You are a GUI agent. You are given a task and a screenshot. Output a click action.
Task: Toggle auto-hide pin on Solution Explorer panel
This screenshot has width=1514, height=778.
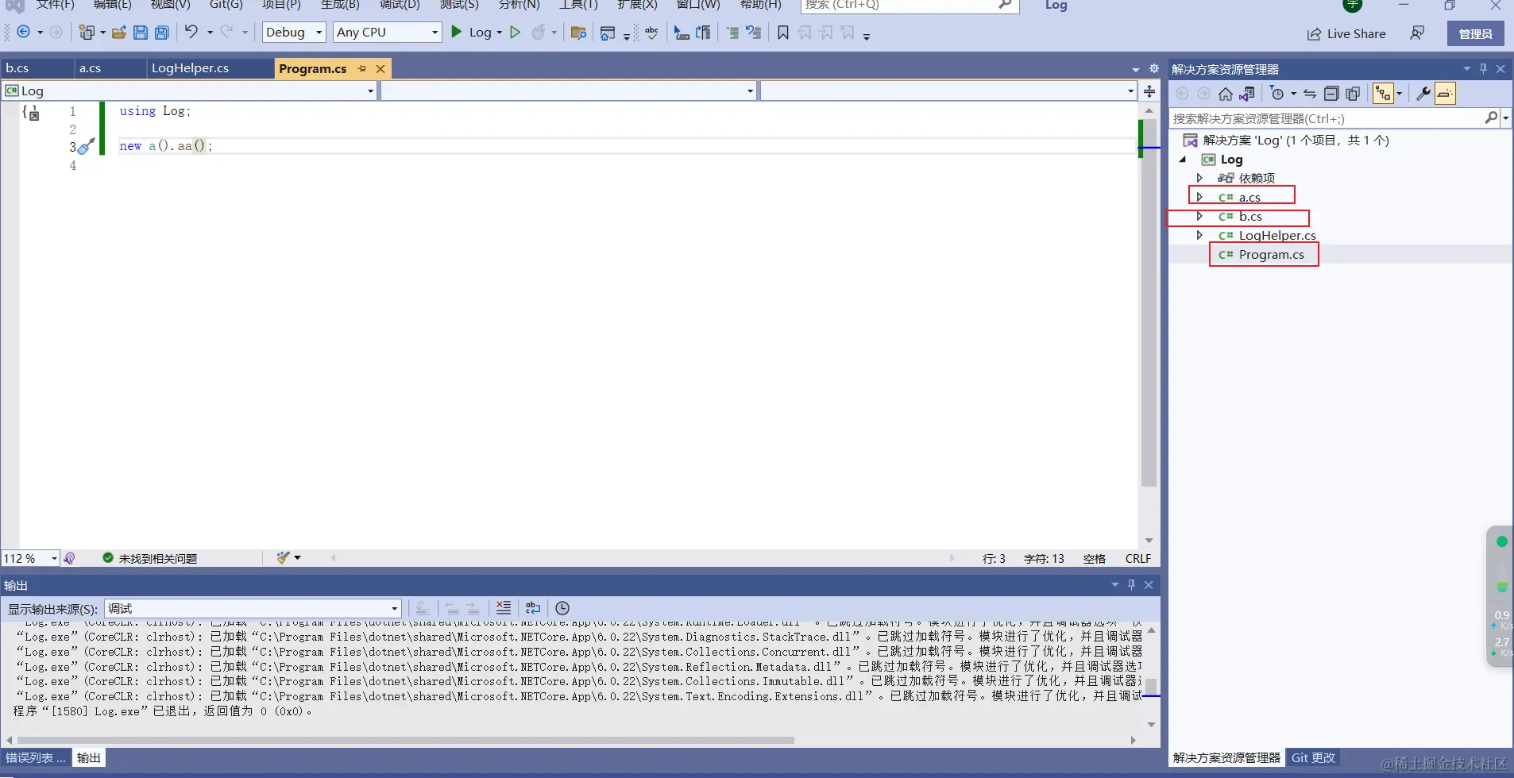coord(1484,69)
